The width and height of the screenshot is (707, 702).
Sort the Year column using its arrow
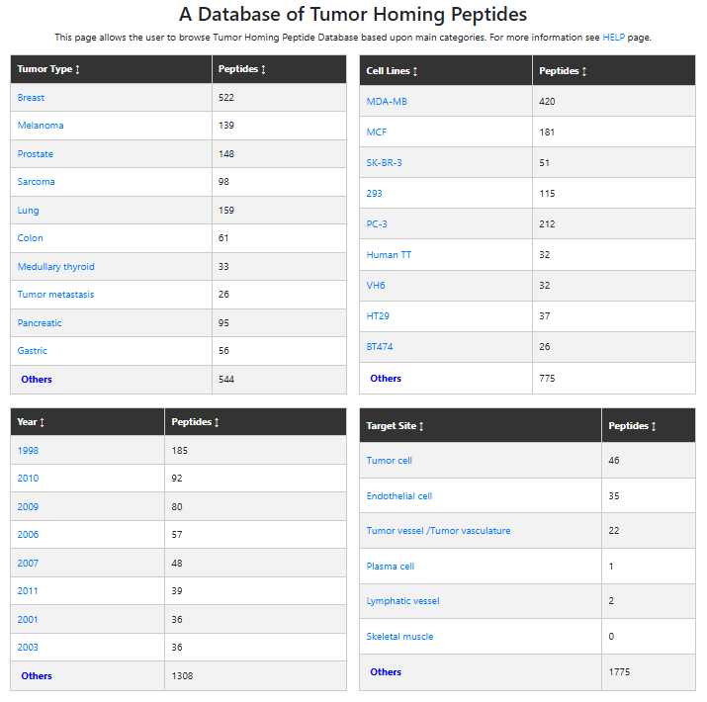[42, 422]
